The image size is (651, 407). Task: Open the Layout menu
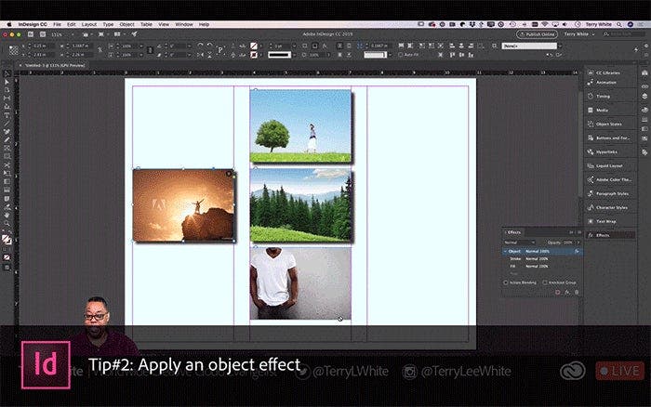(88, 23)
